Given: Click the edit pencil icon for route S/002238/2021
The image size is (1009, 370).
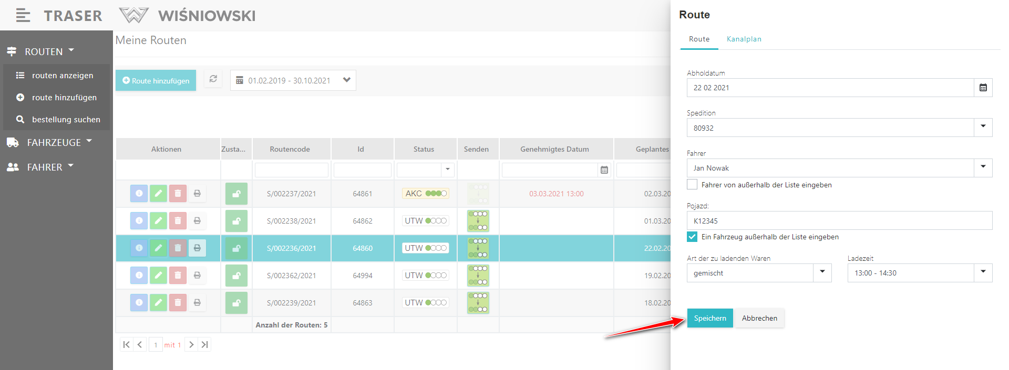Looking at the screenshot, I should click(x=158, y=221).
